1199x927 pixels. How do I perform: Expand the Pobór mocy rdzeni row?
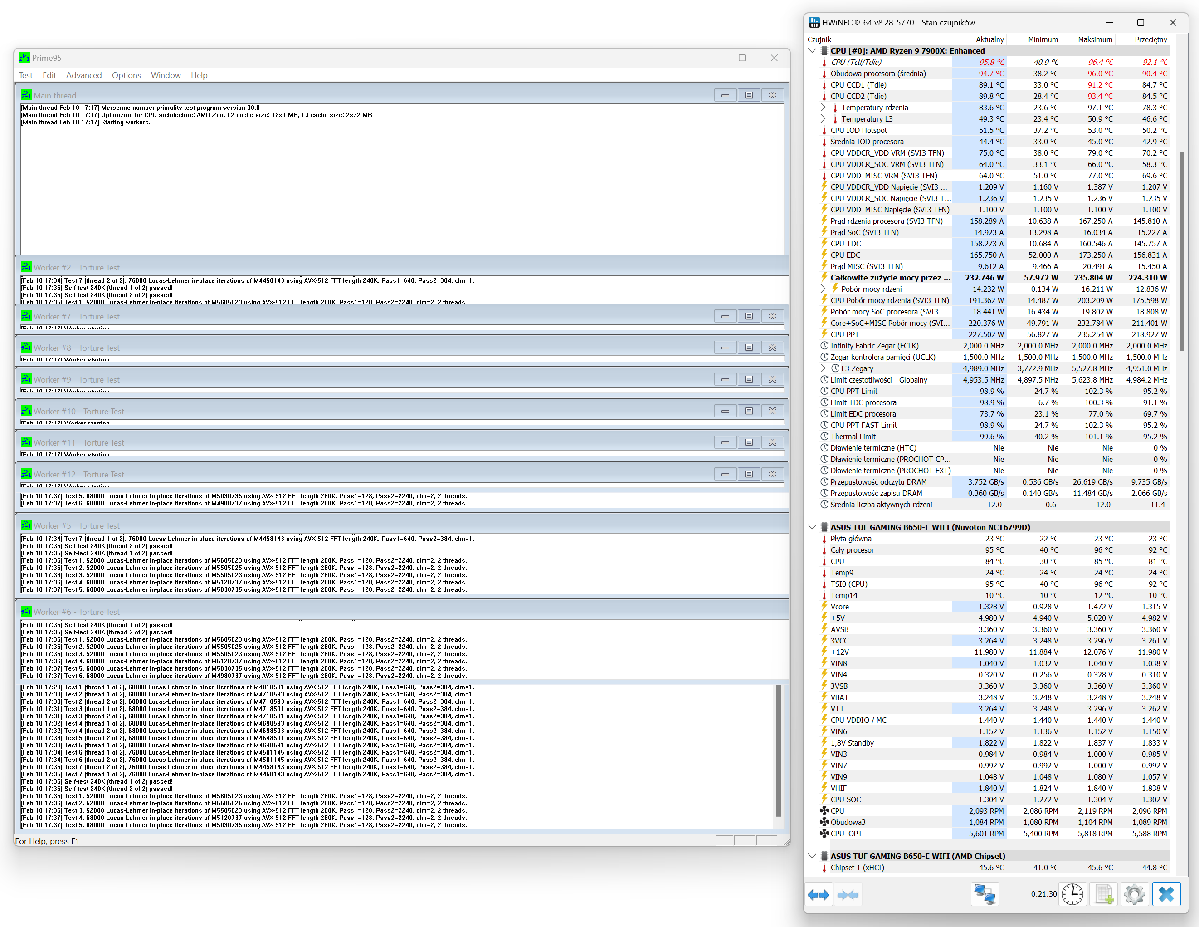point(823,289)
